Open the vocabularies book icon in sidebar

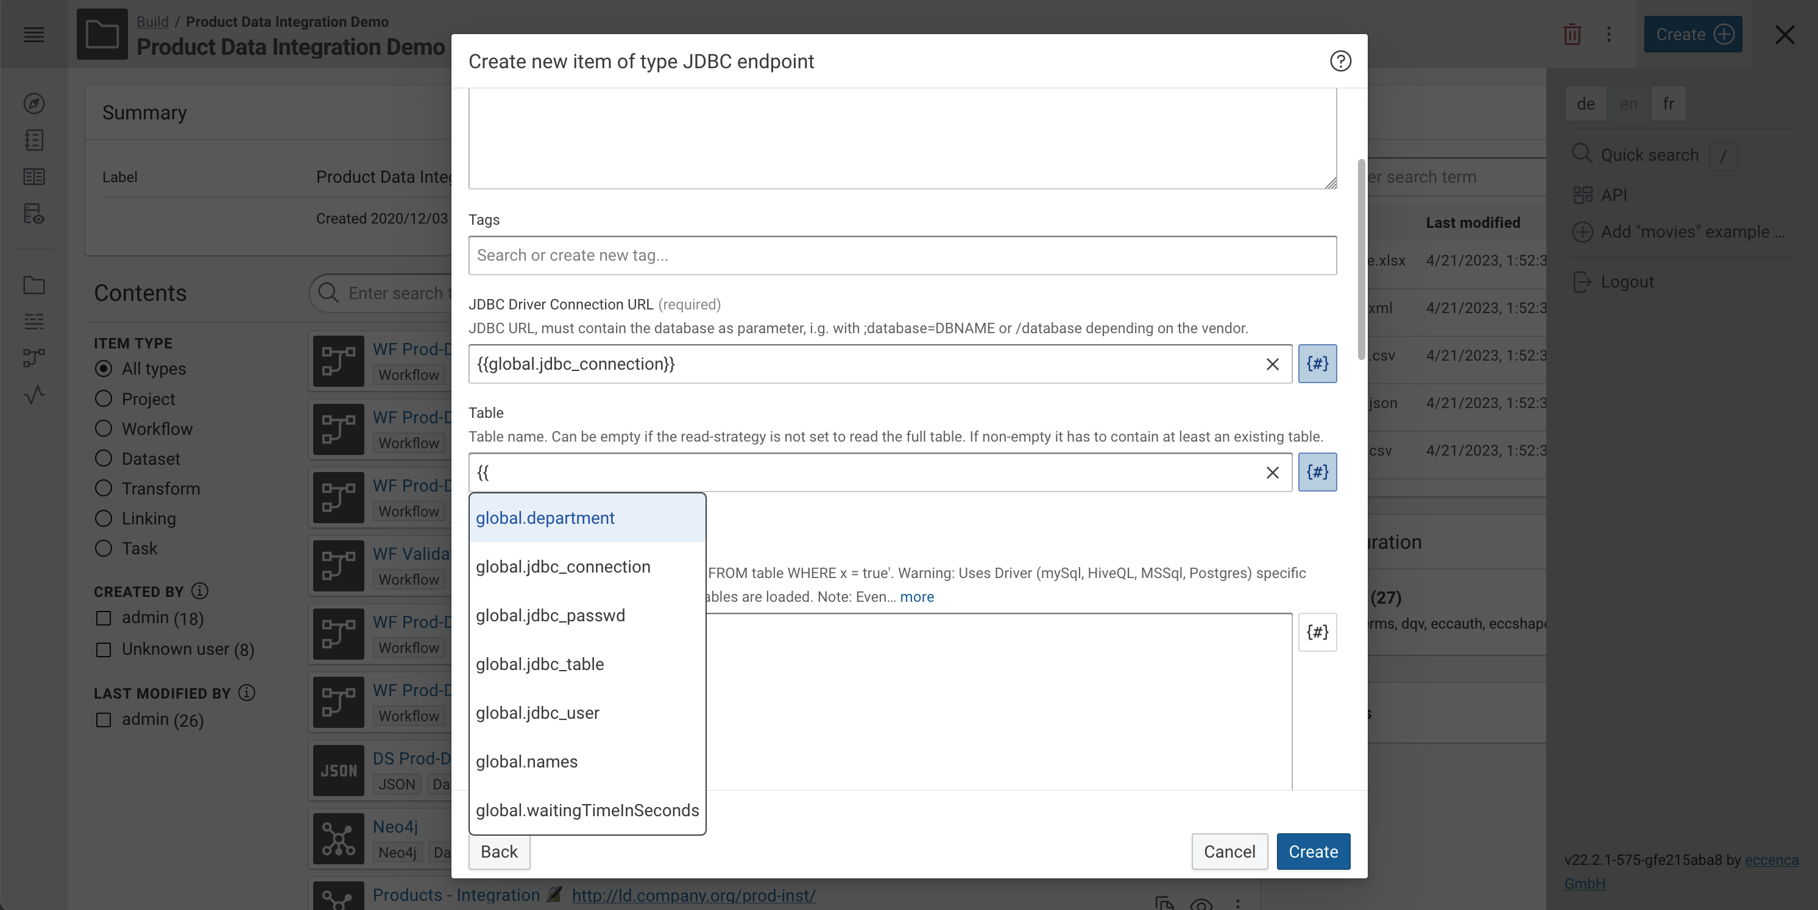tap(34, 177)
